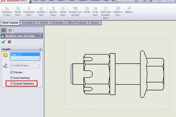This screenshot has height=117, width=176.
Task: Collapse the Depth section
Action: tap(40, 49)
